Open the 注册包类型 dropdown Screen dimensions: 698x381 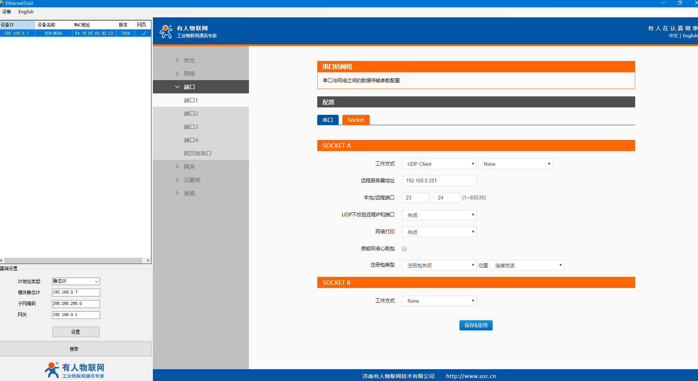(x=439, y=265)
